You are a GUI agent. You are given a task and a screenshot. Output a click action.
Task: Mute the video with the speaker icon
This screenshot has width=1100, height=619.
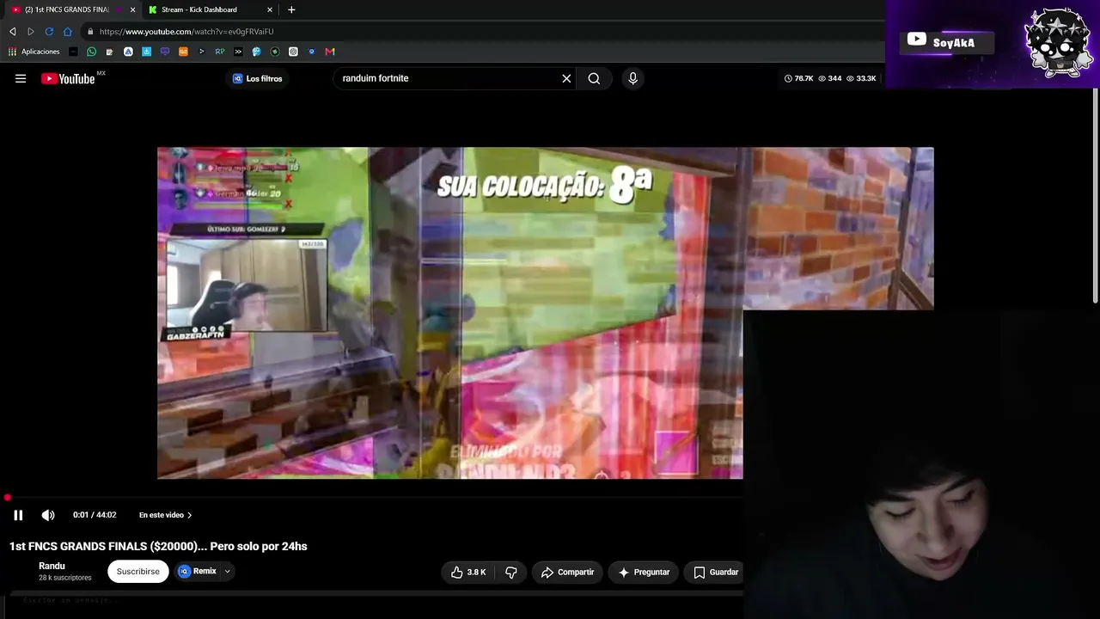coord(48,515)
